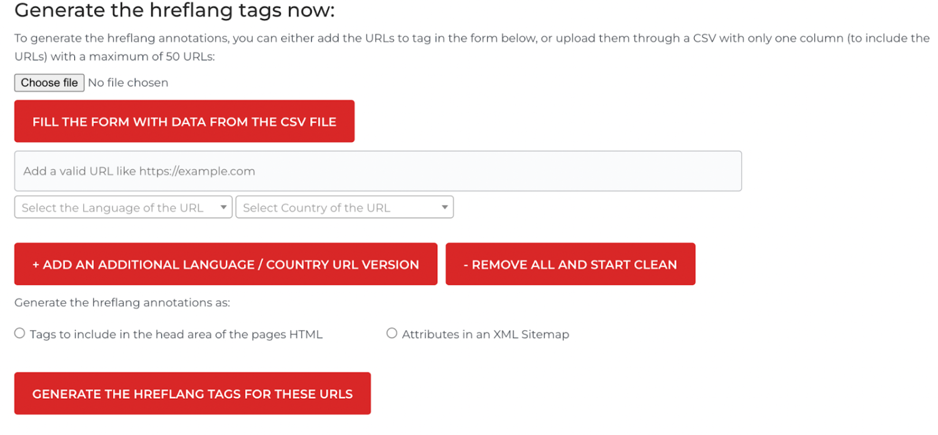This screenshot has height=435, width=938.
Task: Click the arrow on the Country dropdown
Action: coord(445,207)
